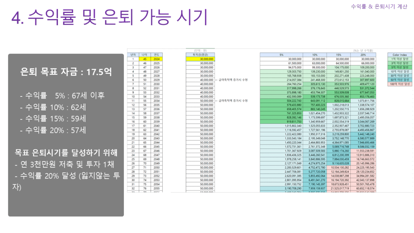Image resolution: width=414 pixels, height=233 pixels.
Task: Select the cell '1,701,367,929'
Action: [281, 151]
